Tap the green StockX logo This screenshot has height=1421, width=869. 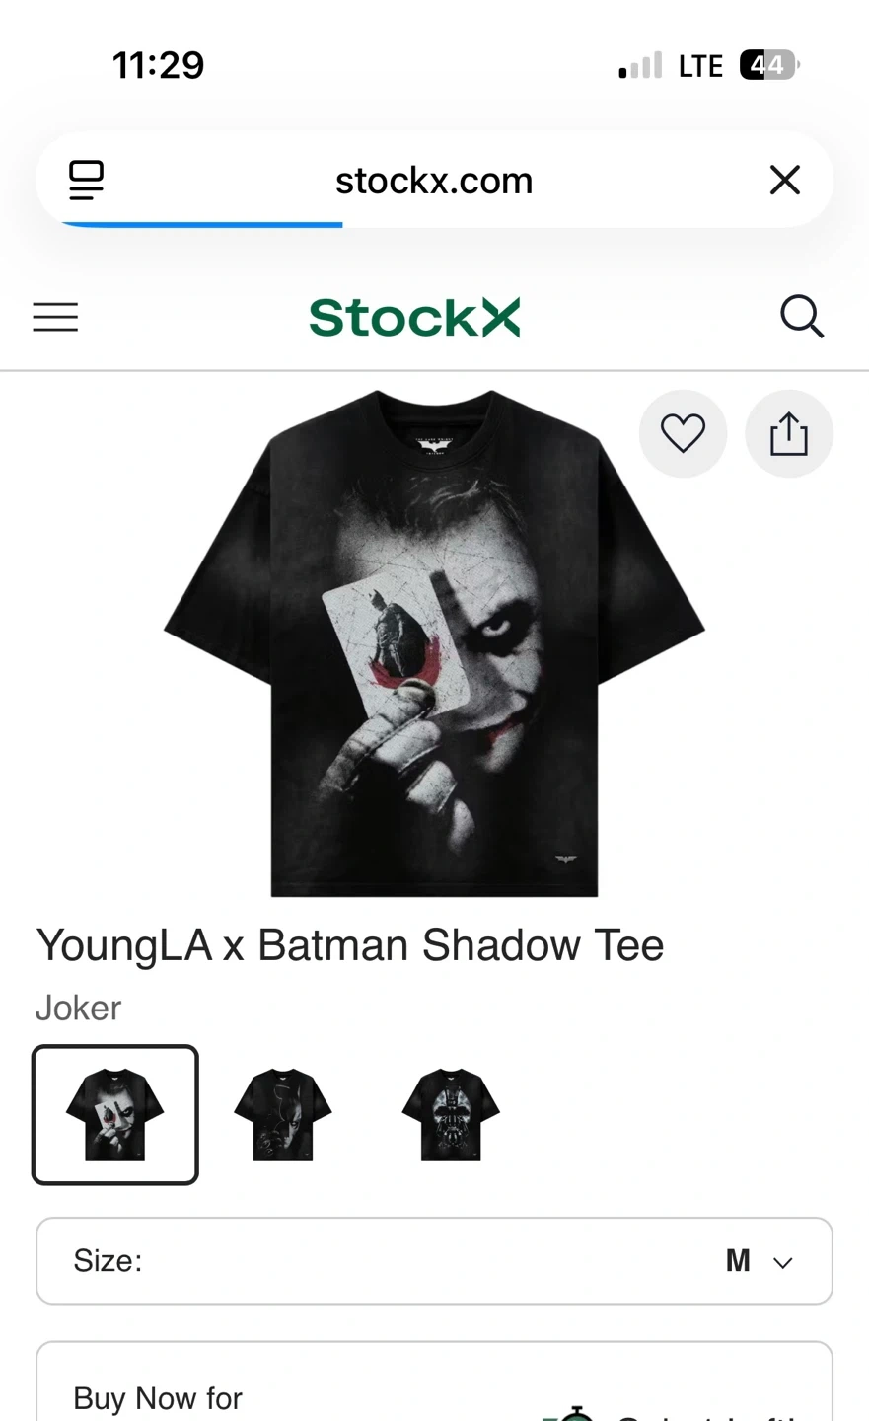(414, 318)
